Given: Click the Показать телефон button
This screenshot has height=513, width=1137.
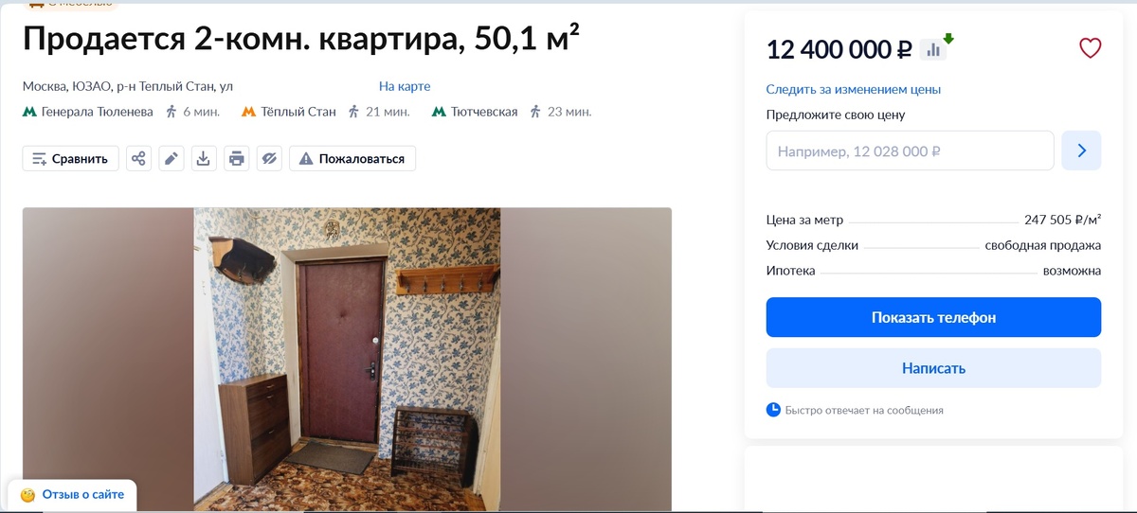Looking at the screenshot, I should click(933, 317).
